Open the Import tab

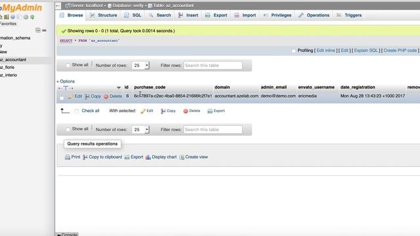pyautogui.click(x=245, y=15)
